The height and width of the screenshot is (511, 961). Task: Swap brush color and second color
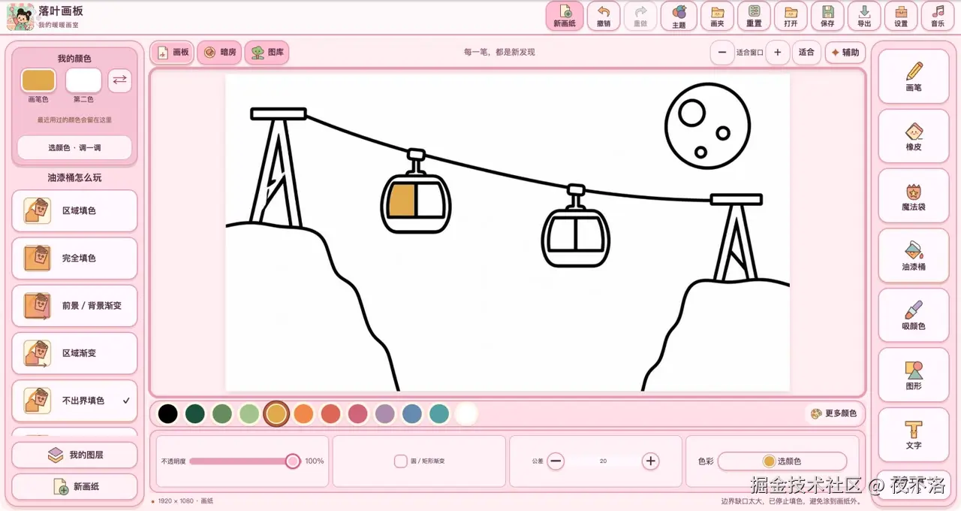(120, 80)
